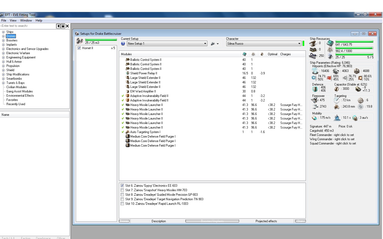Click the drone bay icon above Hornet II
The image size is (383, 239).
coord(80,41)
